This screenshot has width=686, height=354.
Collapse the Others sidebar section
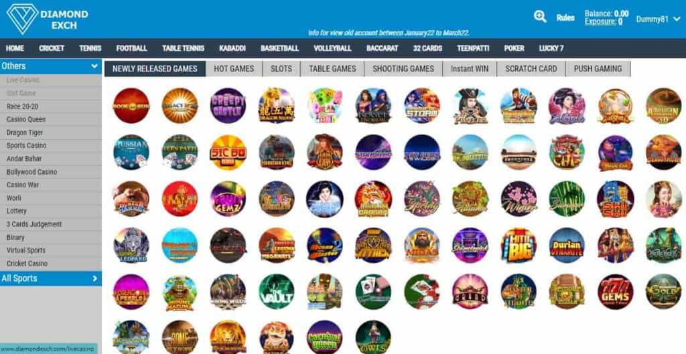coord(51,66)
